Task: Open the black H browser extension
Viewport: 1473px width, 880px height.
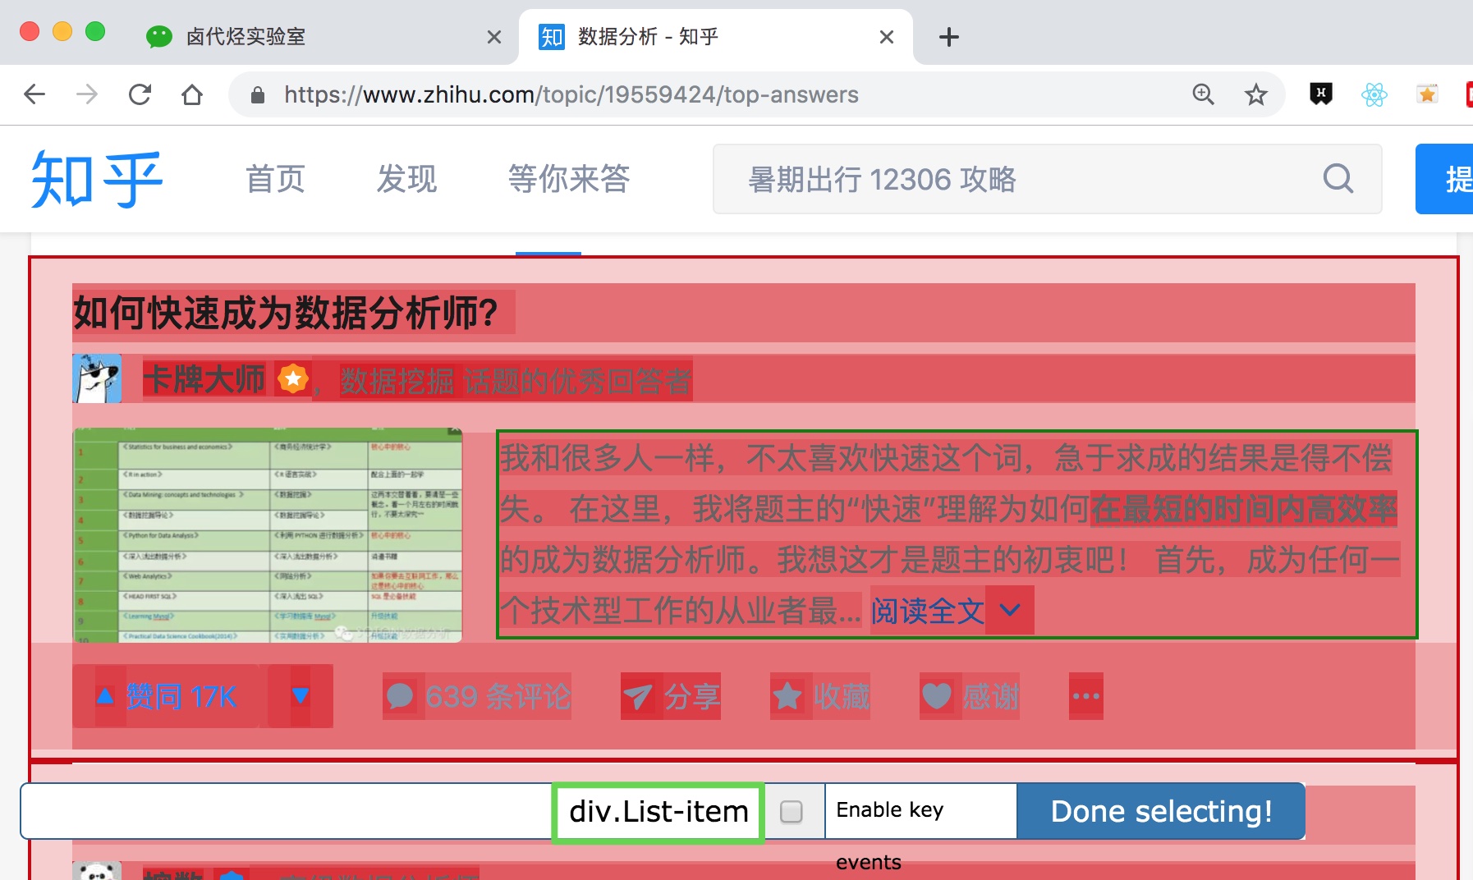Action: click(x=1321, y=94)
